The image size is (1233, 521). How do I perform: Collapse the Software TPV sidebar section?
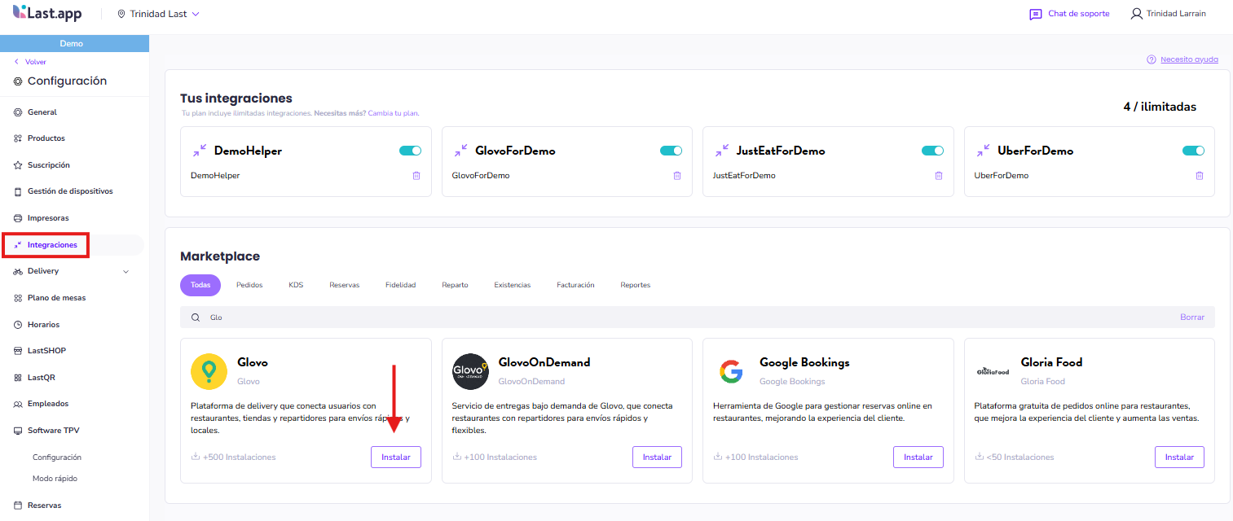tap(53, 431)
